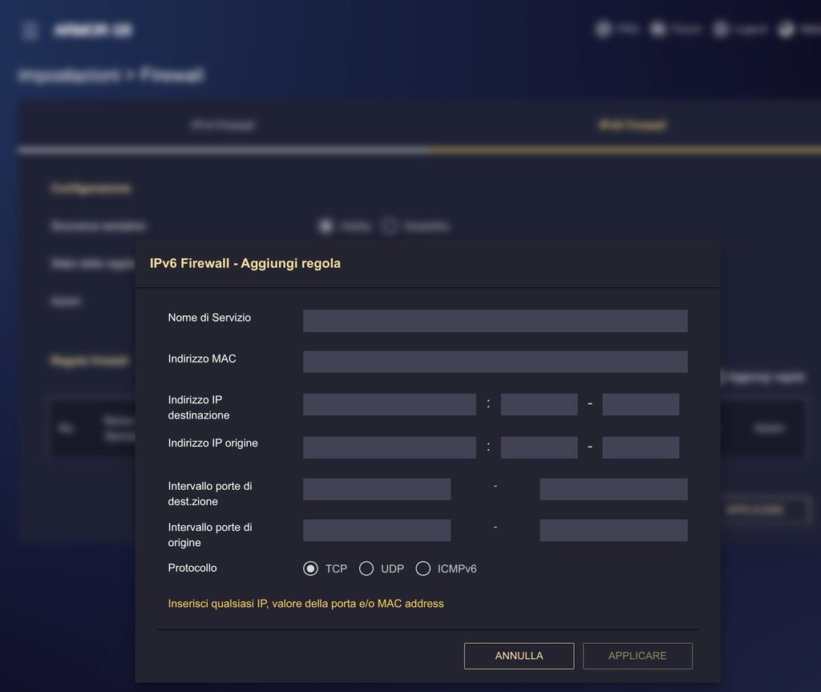Screen dimensions: 821x692
Task: Click destination IP field after the dash
Action: point(640,404)
